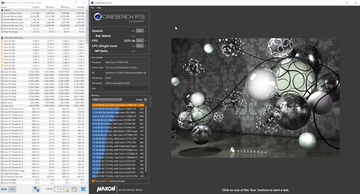Image resolution: width=360 pixels, height=194 pixels.
Task: Open the Help menu in Cinebench
Action: point(99,8)
